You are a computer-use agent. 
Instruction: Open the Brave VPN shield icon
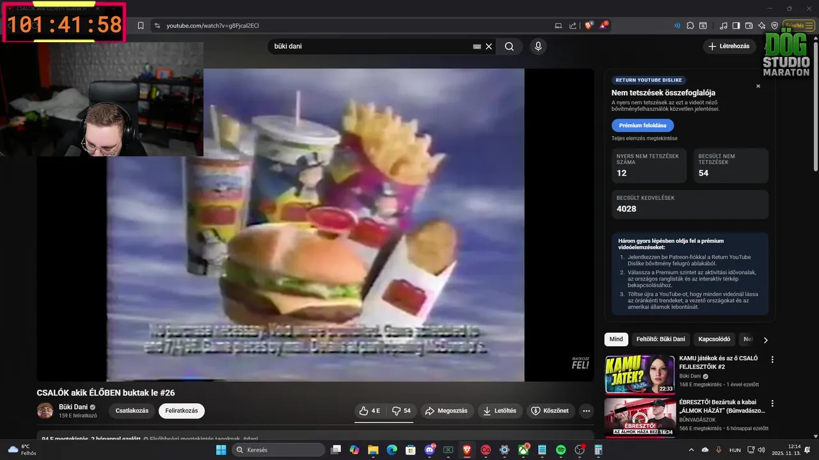774,26
